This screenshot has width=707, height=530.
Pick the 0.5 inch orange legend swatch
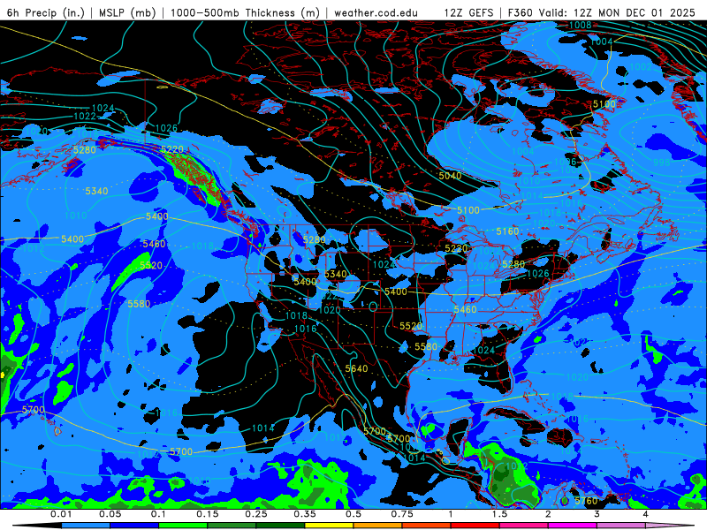[378, 526]
